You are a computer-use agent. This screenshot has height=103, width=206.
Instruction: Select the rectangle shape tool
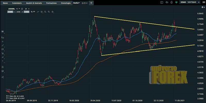pos(3,49)
